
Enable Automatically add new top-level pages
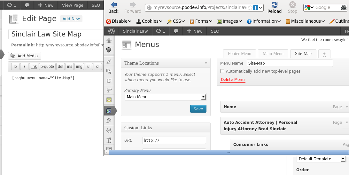[x=222, y=71]
